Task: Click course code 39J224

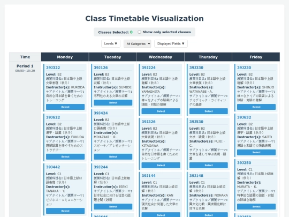Action: [149, 68]
